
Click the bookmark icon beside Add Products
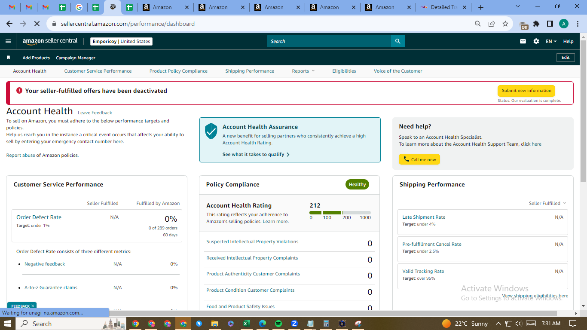(x=8, y=58)
